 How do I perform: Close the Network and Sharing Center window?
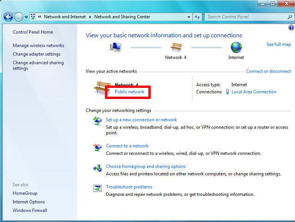tap(286, 3)
